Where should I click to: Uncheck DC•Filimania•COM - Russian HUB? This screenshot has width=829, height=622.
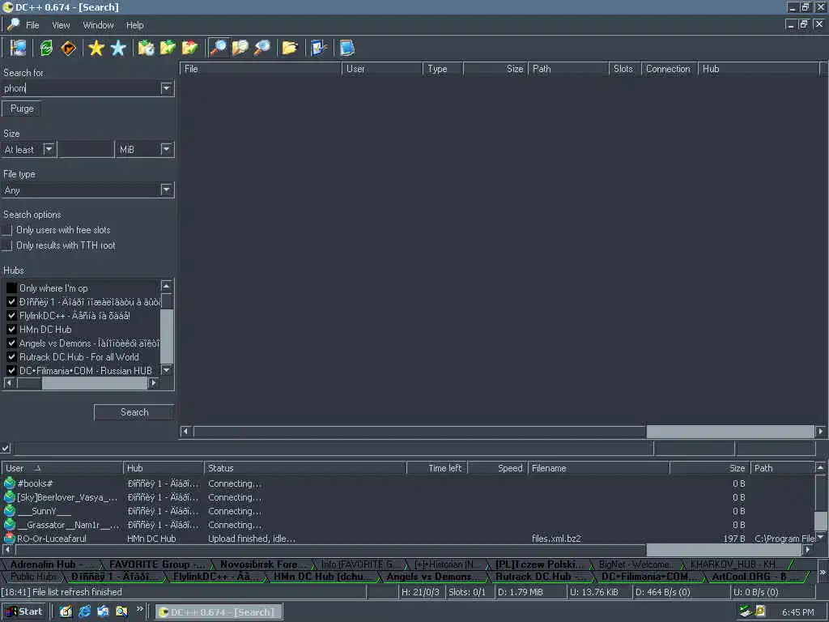[11, 370]
